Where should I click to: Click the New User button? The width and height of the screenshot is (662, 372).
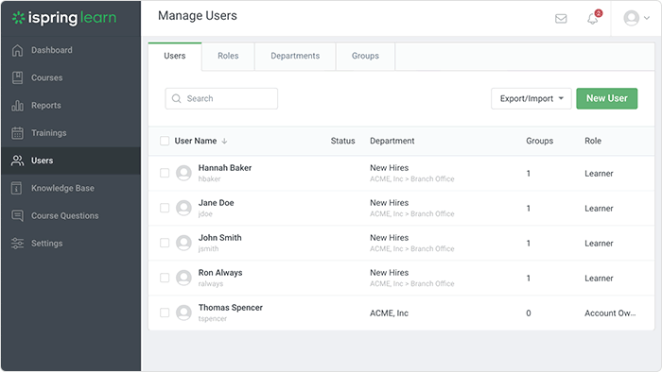click(607, 98)
